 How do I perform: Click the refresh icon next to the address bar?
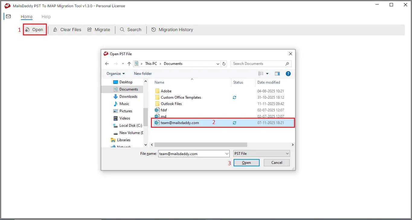(x=224, y=63)
